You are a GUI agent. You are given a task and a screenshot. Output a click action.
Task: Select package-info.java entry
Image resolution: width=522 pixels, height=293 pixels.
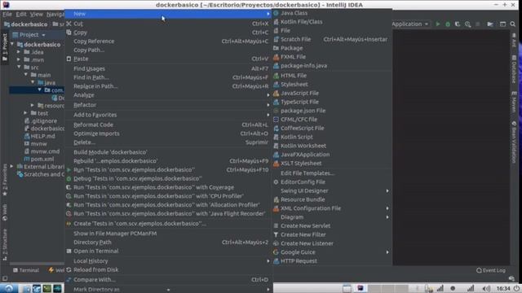(x=332, y=65)
